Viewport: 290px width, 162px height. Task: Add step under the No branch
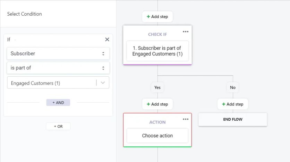232,104
